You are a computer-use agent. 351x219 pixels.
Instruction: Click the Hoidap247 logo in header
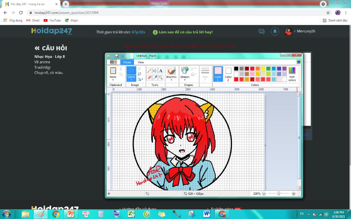point(51,31)
